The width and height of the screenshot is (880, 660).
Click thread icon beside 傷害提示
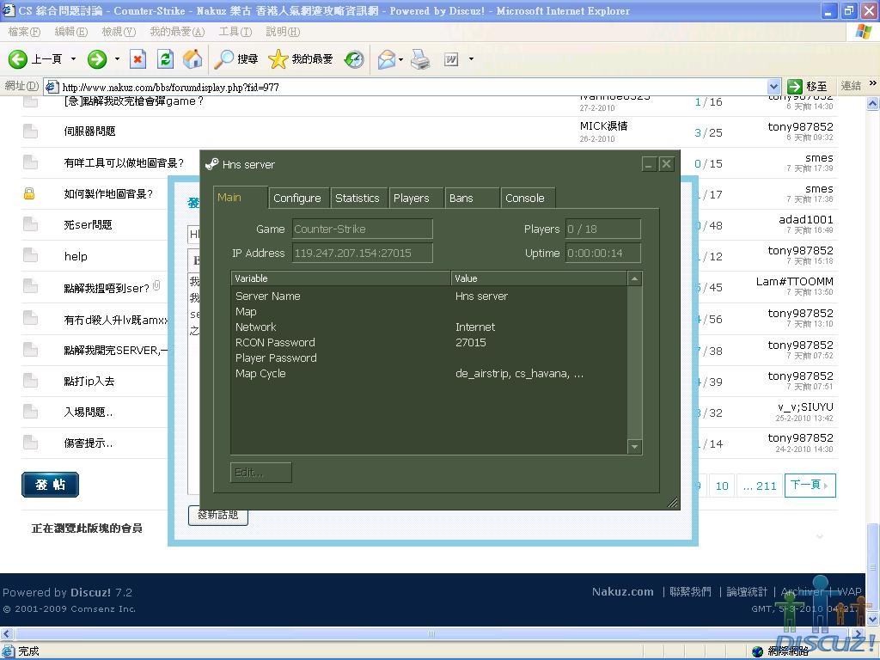tap(31, 443)
